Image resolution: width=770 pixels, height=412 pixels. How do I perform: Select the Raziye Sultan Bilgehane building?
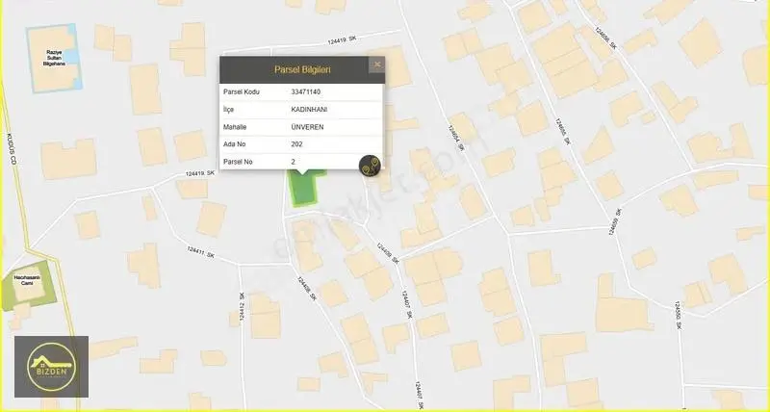tap(55, 58)
